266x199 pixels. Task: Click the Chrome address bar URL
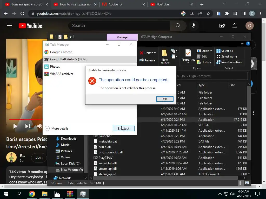click(74, 13)
